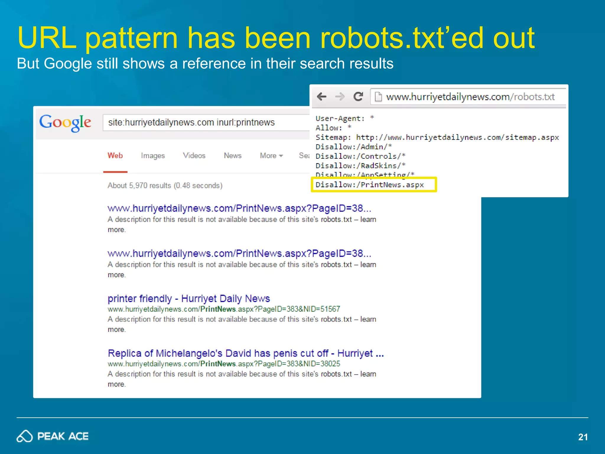The image size is (605, 454).
Task: Switch to the Videos tab
Action: (194, 155)
